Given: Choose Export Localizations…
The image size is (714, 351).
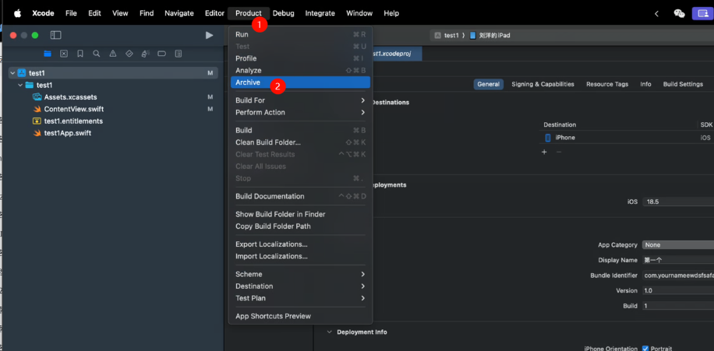Looking at the screenshot, I should [x=300, y=244].
